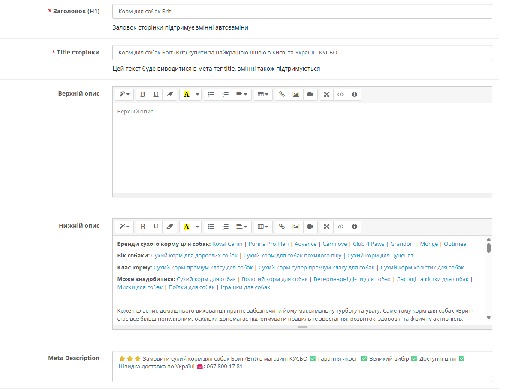The height and width of the screenshot is (391, 518).
Task: Click the insert link icon in Верхній опис toolbar
Action: (x=282, y=94)
